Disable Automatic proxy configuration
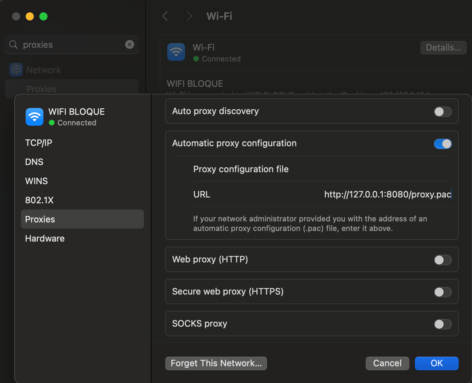The image size is (472, 383). point(443,144)
